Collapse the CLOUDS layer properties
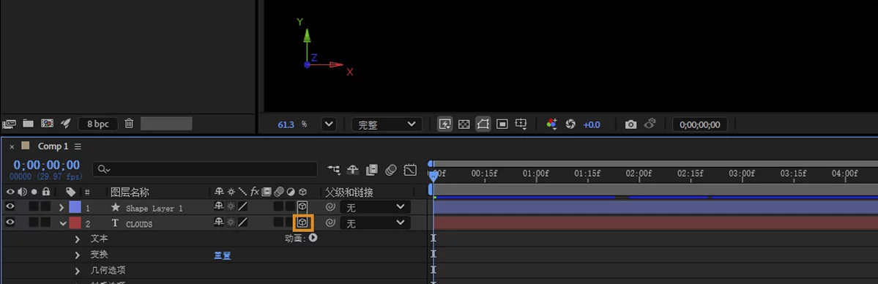Screen dimensions: 878x284 pos(62,223)
